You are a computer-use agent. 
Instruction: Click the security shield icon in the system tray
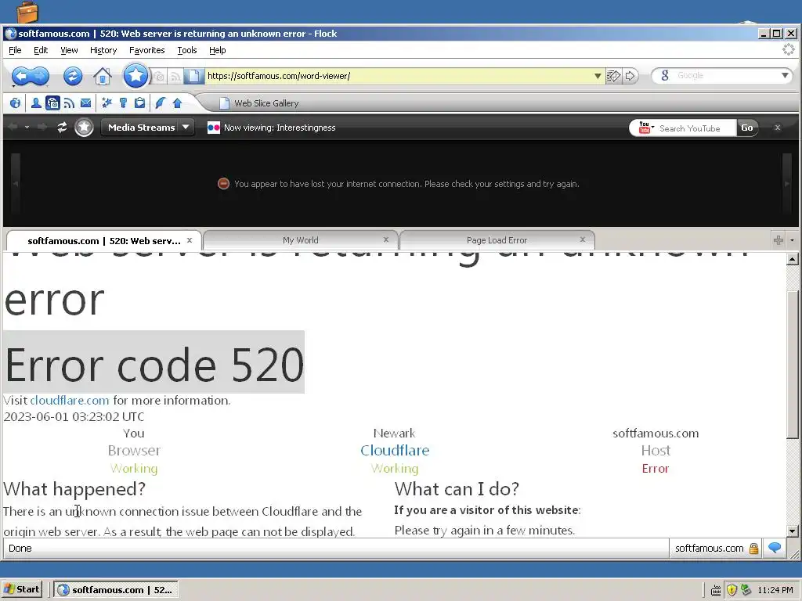(x=732, y=590)
